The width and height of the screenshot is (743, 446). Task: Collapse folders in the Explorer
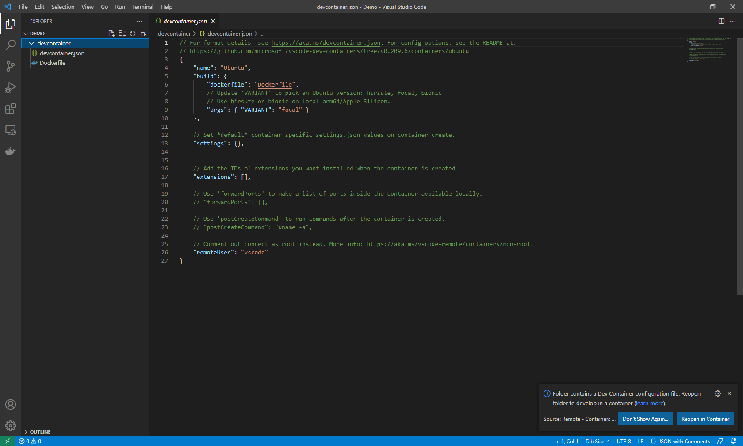(x=143, y=33)
